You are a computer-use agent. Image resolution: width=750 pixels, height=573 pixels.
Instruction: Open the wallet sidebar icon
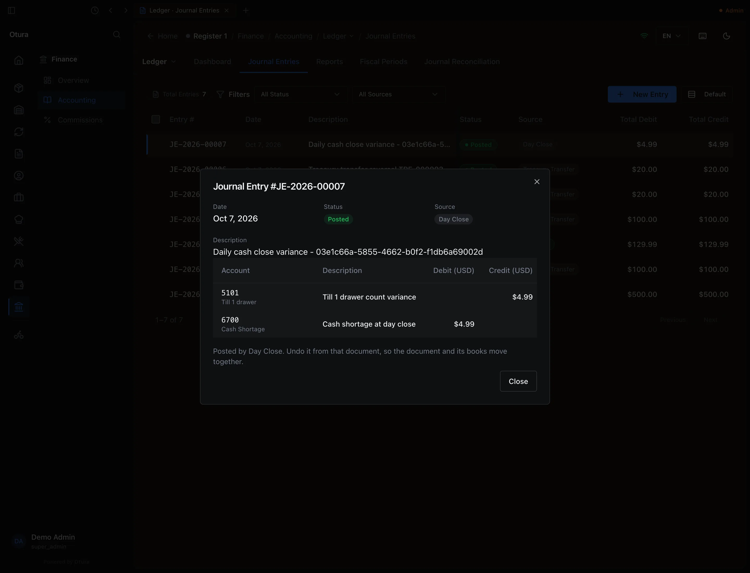click(19, 285)
